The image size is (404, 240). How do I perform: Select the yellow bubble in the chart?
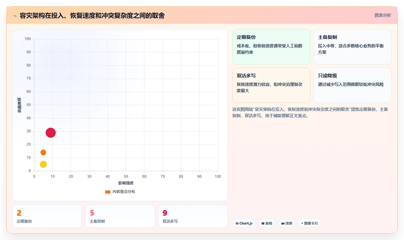pos(43,164)
